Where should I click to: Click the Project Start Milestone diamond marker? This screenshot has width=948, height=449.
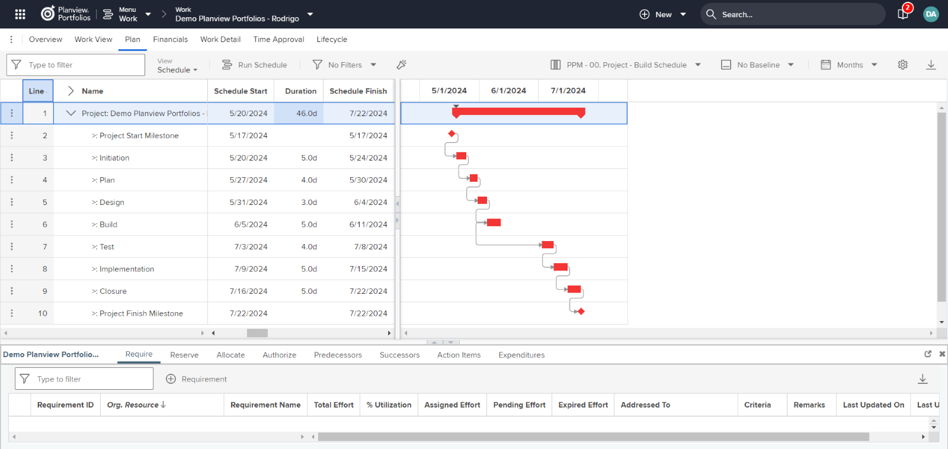[x=451, y=134]
